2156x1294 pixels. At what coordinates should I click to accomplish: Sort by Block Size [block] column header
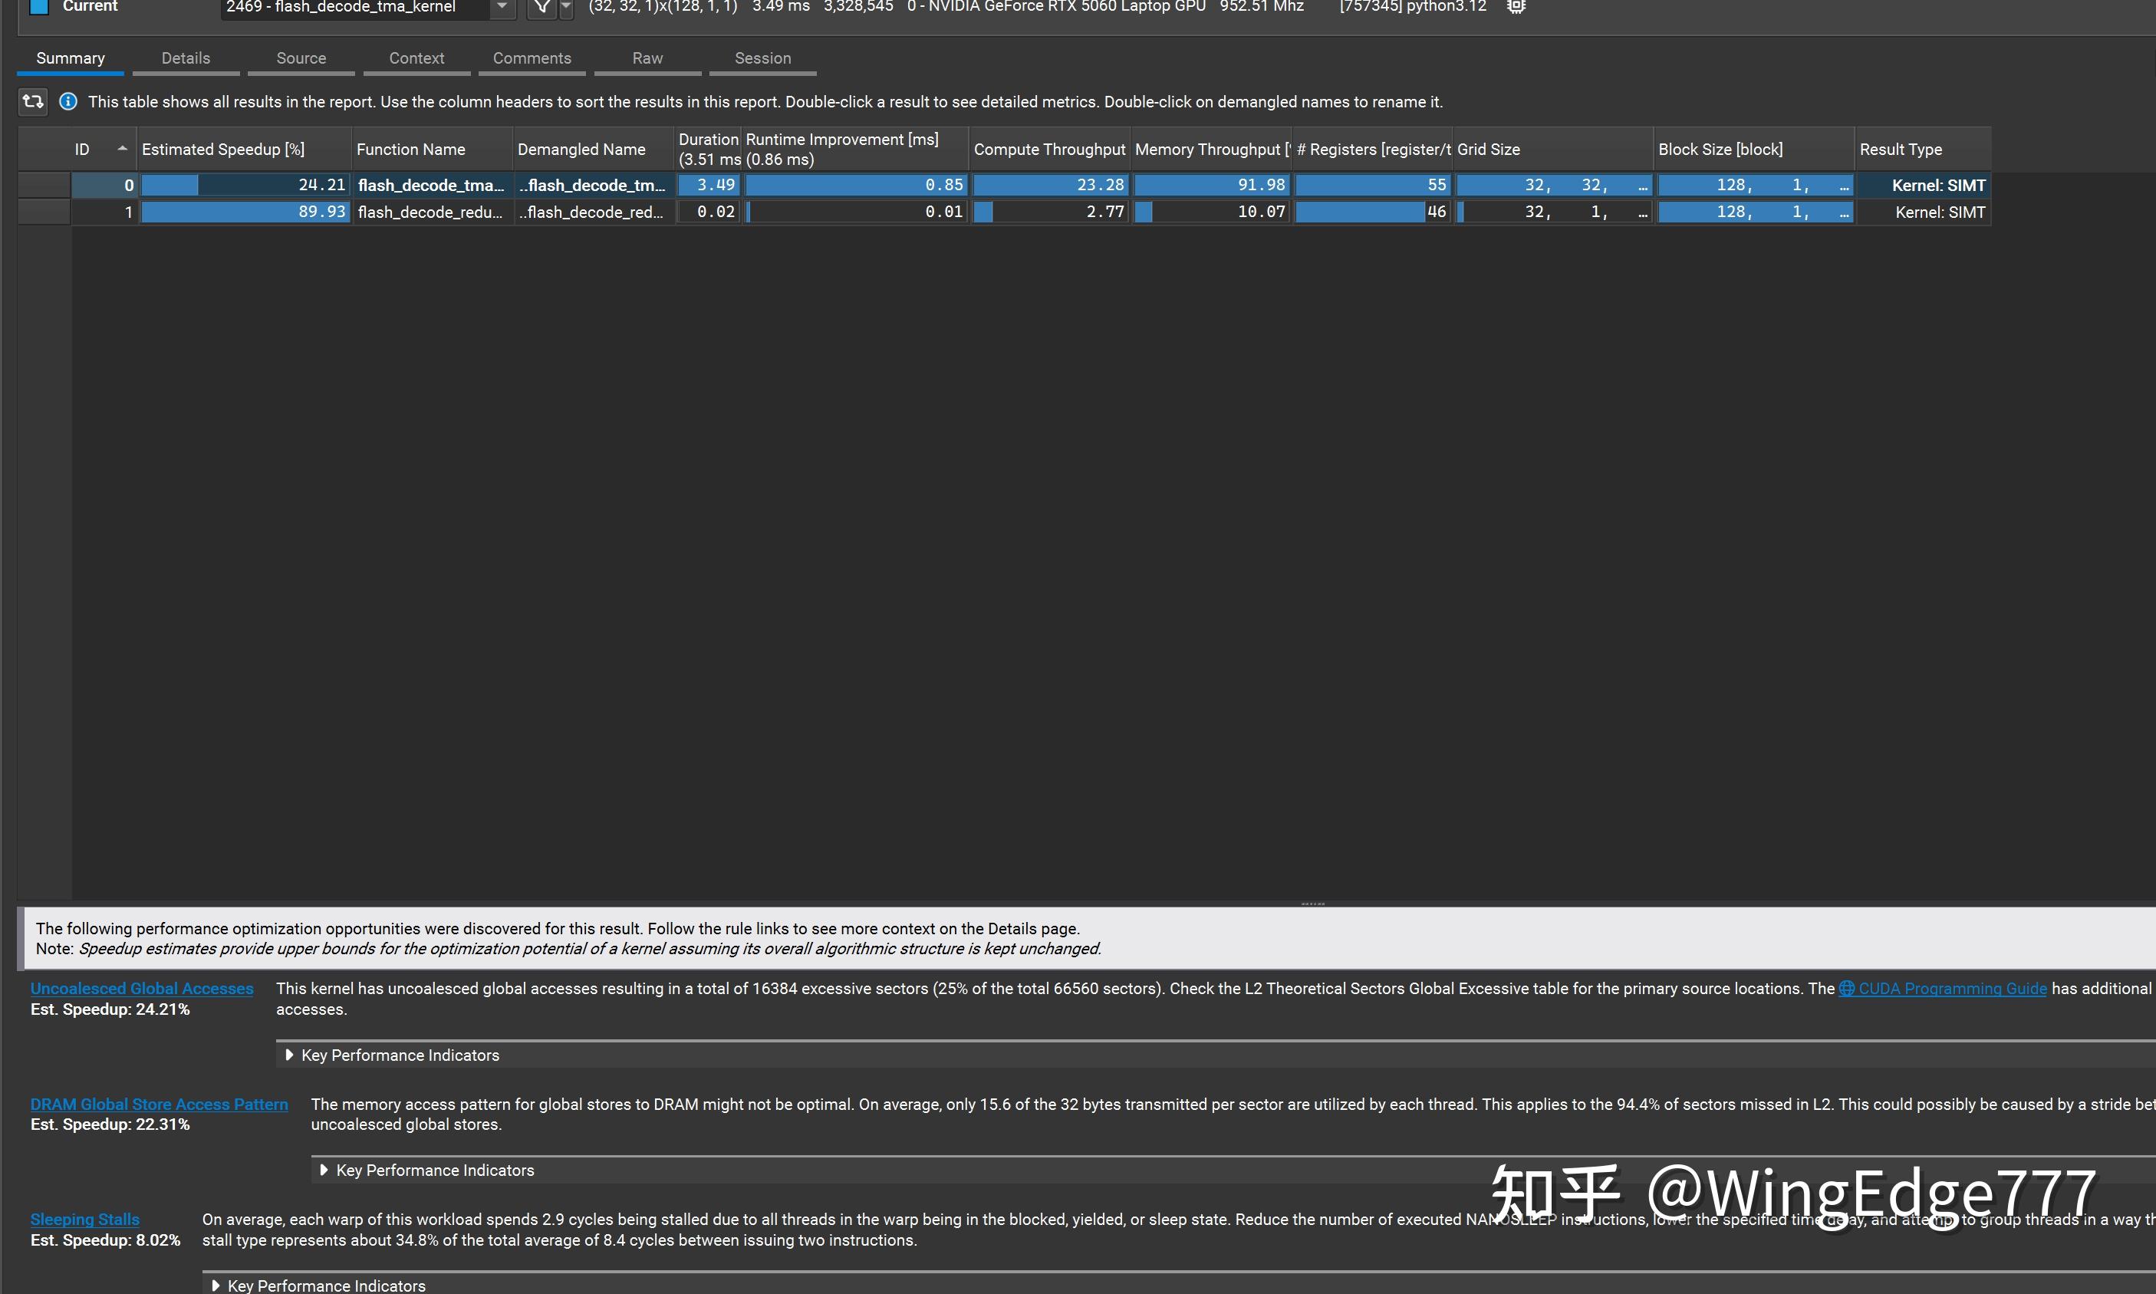point(1754,149)
